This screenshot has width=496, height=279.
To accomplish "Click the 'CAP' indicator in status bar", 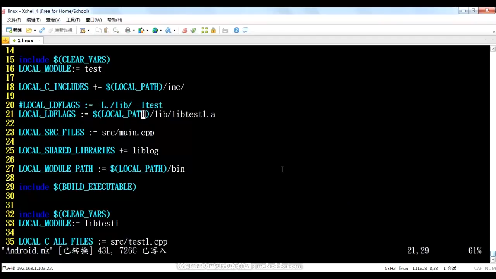I will [478, 268].
